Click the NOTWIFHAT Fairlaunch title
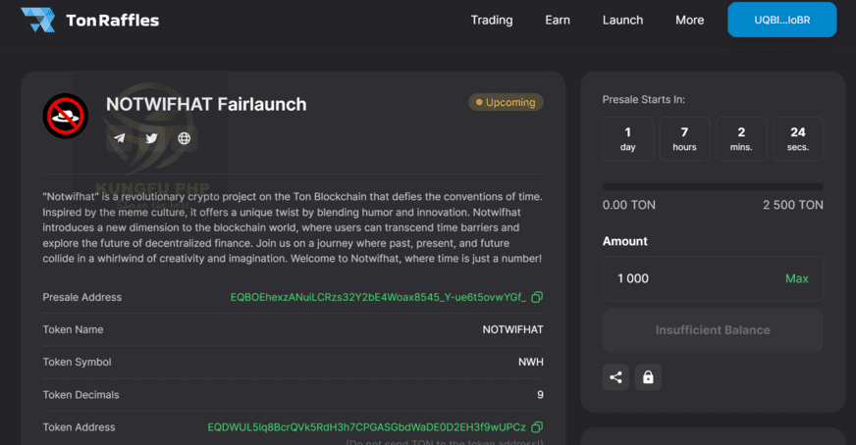The height and width of the screenshot is (445, 856). tap(206, 104)
